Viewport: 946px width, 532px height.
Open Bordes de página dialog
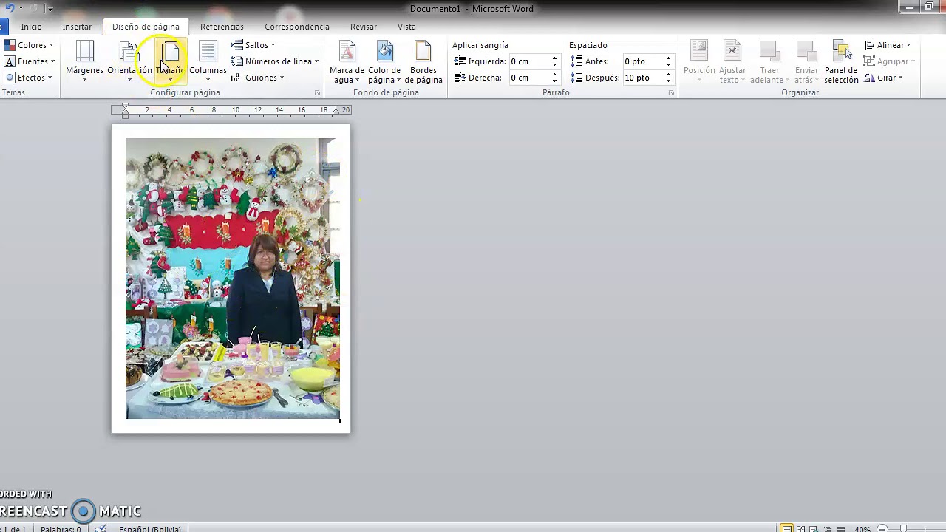(423, 62)
